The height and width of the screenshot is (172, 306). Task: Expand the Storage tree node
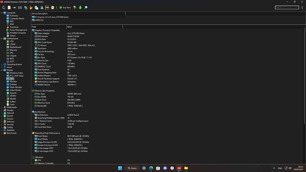coord(2,110)
